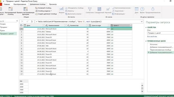Switch to the Преобразование tab
The height and width of the screenshot is (97, 174).
[x=20, y=4]
